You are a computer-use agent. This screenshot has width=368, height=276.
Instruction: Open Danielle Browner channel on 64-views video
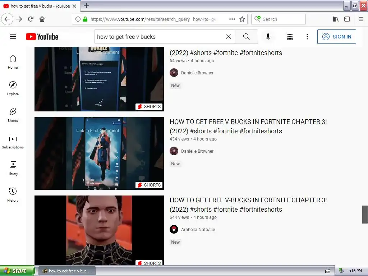coord(197,73)
